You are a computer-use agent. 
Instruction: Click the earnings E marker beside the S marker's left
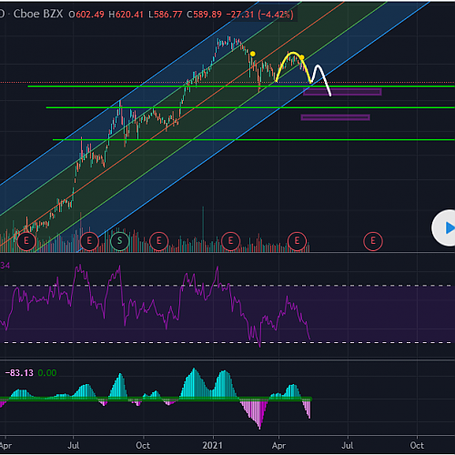(x=89, y=241)
